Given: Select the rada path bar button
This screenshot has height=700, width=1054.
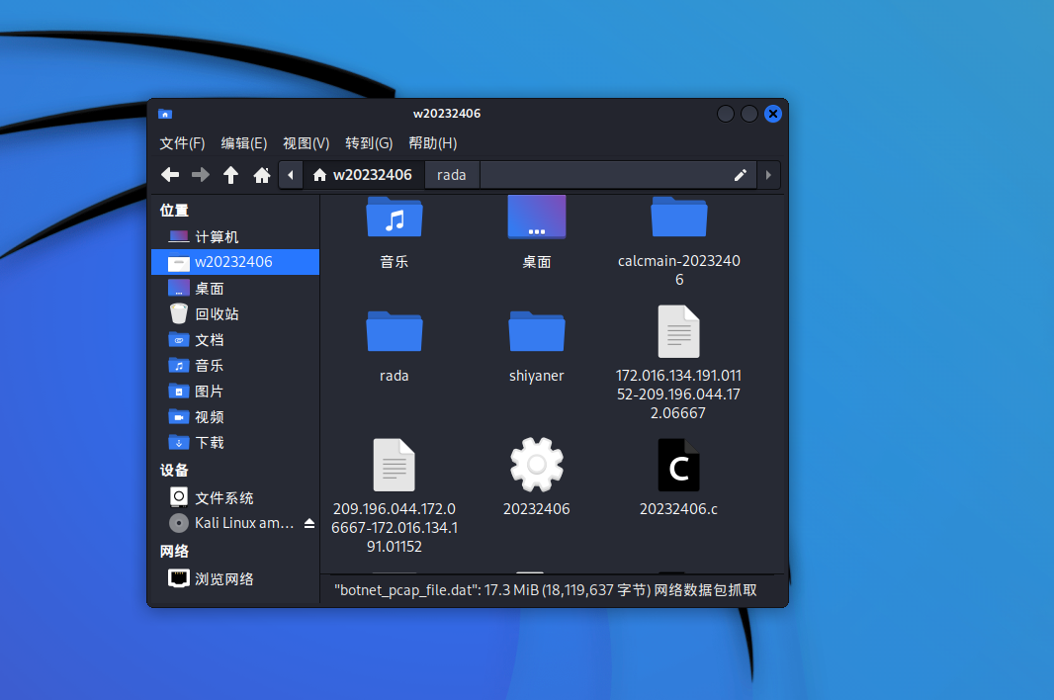Looking at the screenshot, I should coord(452,175).
